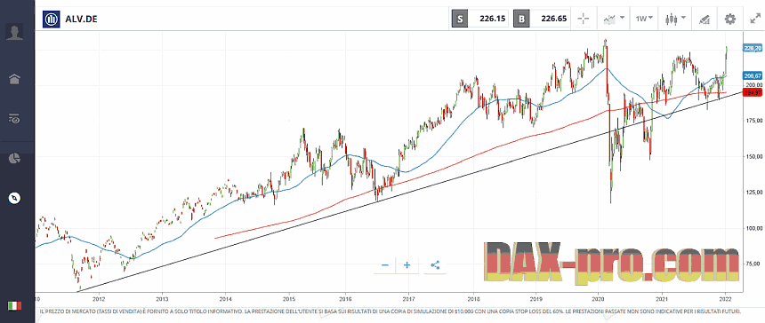765x323 pixels.
Task: Open the Watchlist eye icon in sidebar
Action: click(x=14, y=118)
